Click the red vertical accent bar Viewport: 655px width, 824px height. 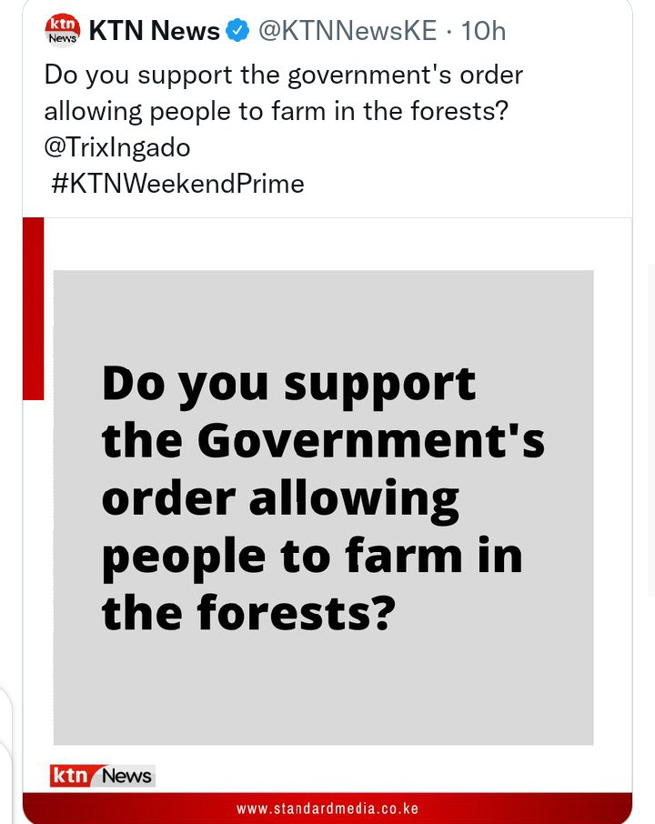tap(33, 308)
